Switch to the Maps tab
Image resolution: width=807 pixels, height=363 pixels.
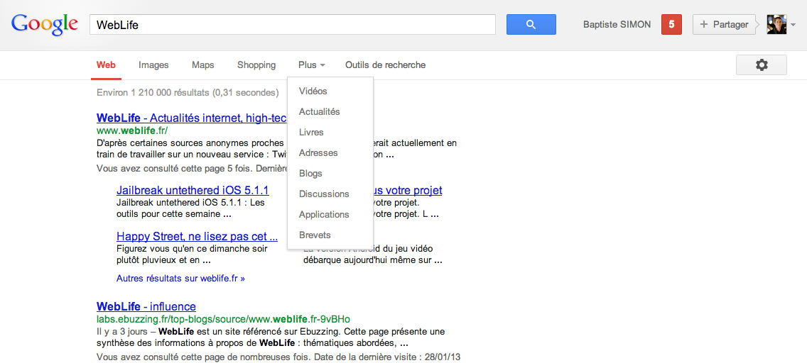pyautogui.click(x=202, y=65)
